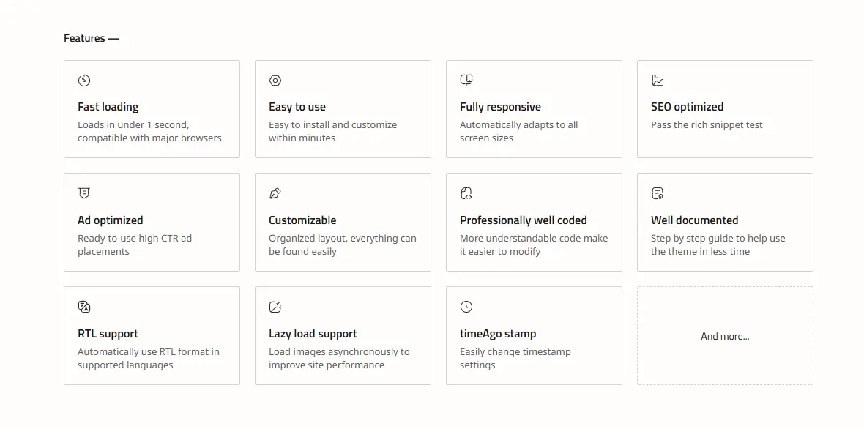
Task: Click the timeAgo stamp clock icon
Action: (466, 307)
